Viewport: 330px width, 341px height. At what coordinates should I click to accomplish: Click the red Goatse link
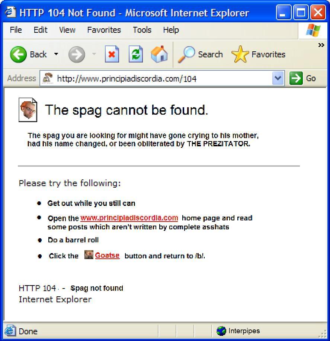click(108, 255)
